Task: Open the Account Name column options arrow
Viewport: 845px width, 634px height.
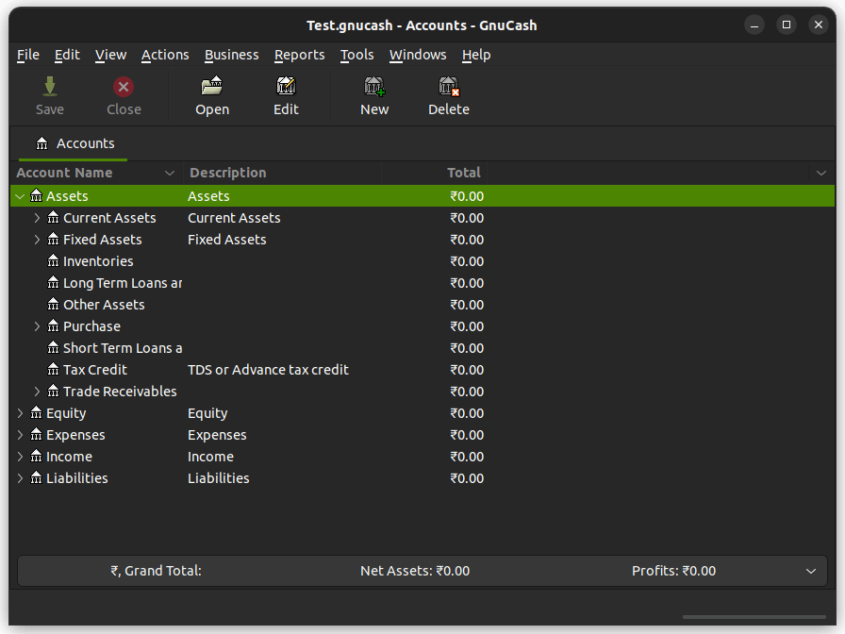Action: pyautogui.click(x=169, y=173)
